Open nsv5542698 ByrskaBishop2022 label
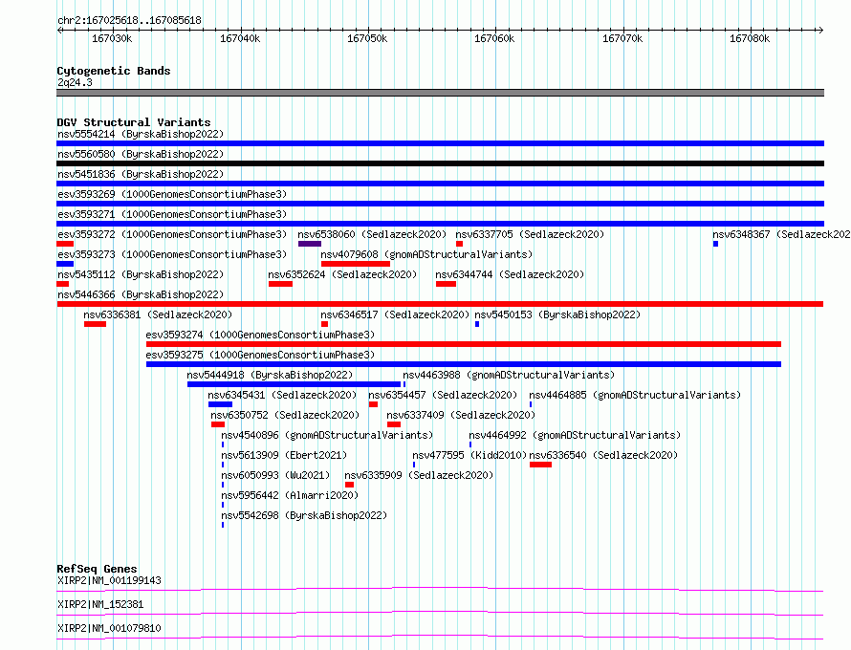 click(304, 515)
